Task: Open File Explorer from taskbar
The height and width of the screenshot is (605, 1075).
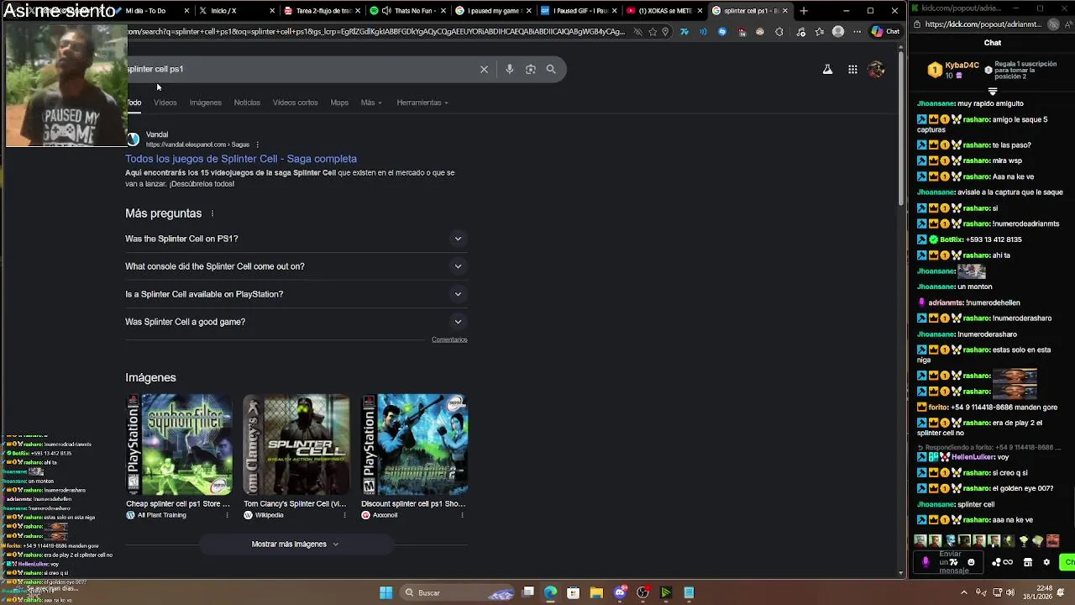Action: [x=596, y=592]
